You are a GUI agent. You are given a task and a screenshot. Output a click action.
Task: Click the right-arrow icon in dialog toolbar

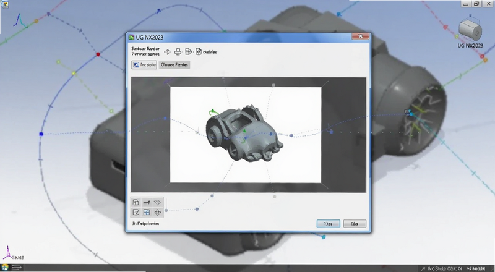(167, 52)
